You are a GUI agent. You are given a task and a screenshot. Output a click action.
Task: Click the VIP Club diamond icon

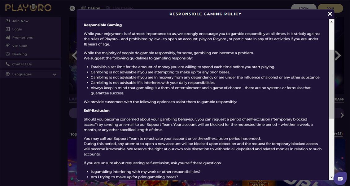8,46
